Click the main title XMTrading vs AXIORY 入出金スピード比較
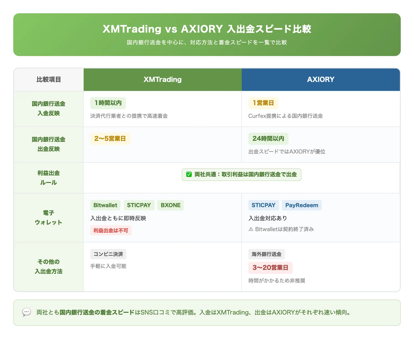 207,29
